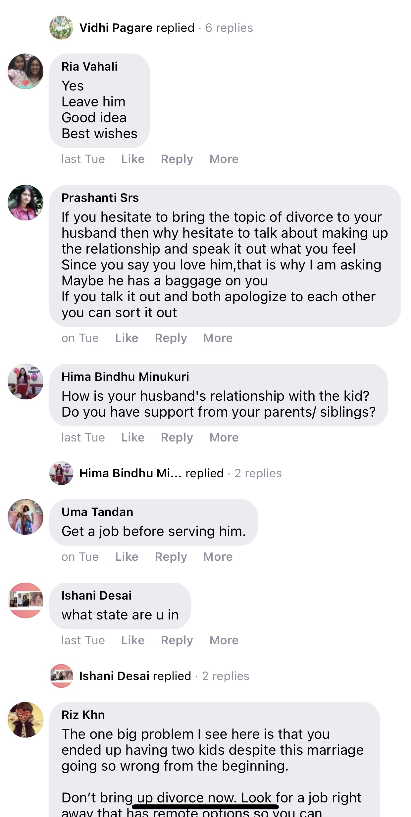Tap Vidhi Pagare's small reply avatar
This screenshot has width=411, height=817.
61,28
